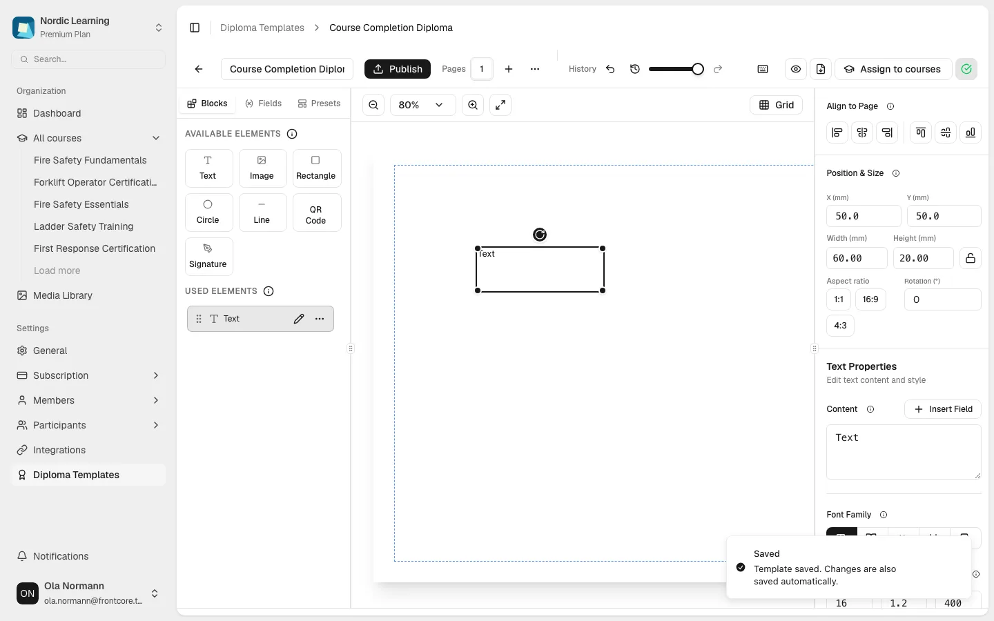Expand the Subscription settings
The image size is (994, 621).
(x=88, y=375)
